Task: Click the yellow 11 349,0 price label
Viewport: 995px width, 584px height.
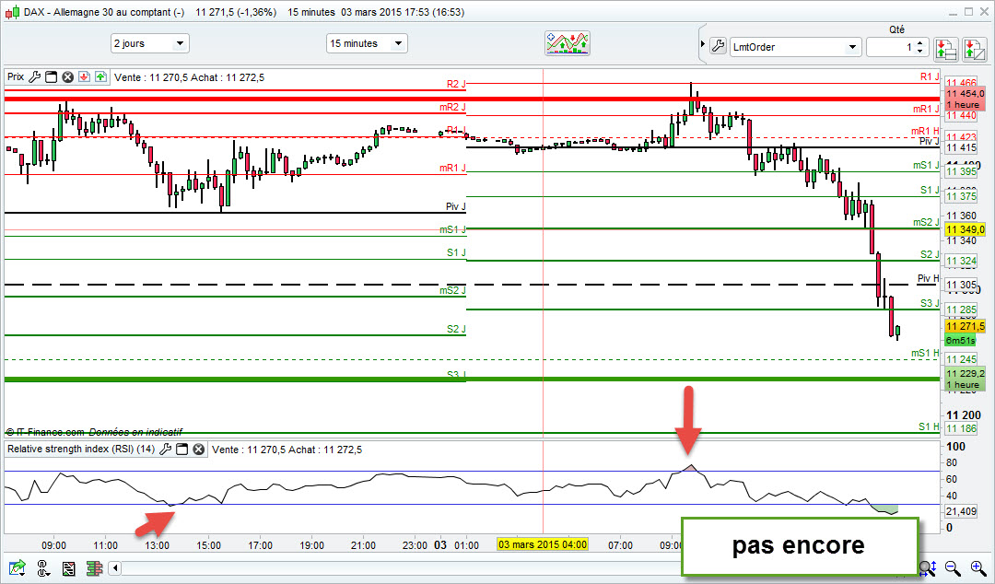Action: click(x=966, y=229)
